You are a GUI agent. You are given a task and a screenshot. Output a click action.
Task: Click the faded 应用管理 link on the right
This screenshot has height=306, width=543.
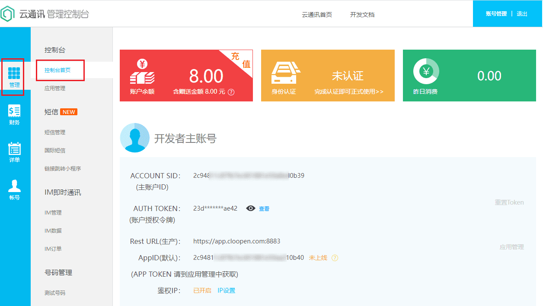point(512,247)
